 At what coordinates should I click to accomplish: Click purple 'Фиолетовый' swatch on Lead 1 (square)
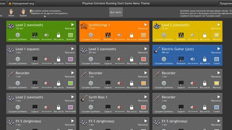70,59
